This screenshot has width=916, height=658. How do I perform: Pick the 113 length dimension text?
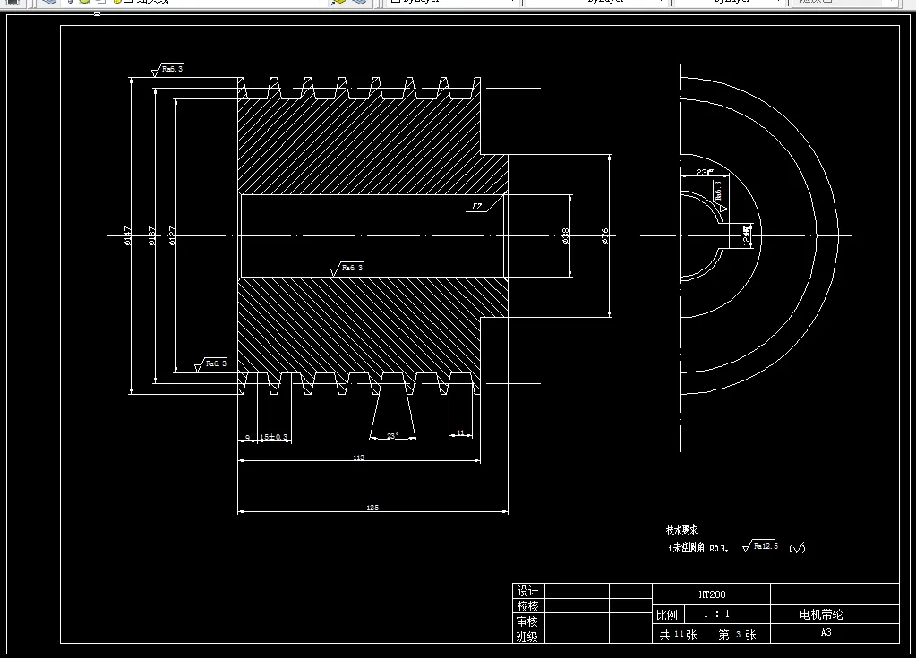click(359, 457)
